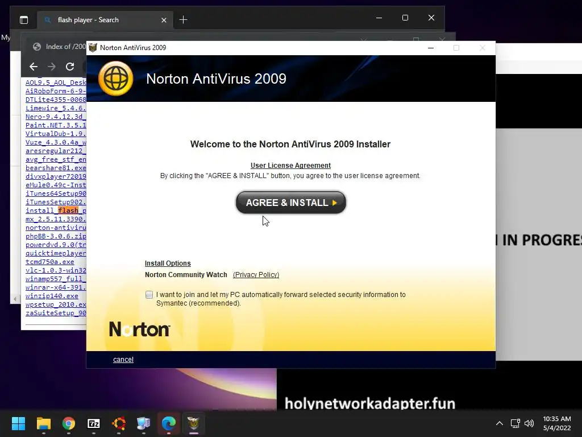Open the Vuze_4.3.0.4a link
This screenshot has width=582, height=437.
[x=56, y=142]
